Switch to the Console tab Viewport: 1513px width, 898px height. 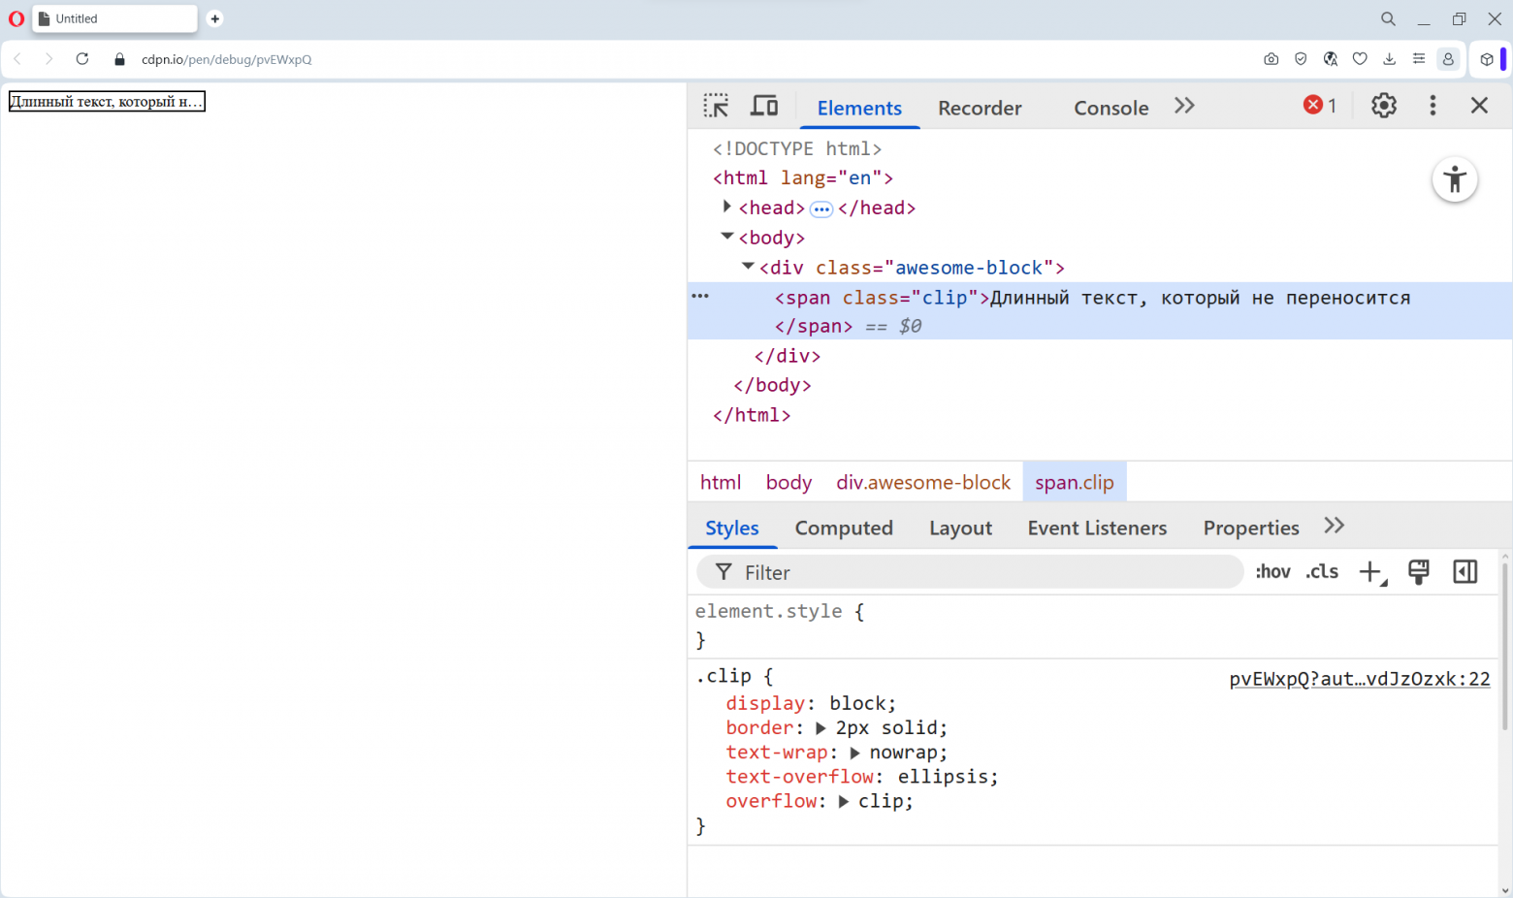pos(1111,108)
